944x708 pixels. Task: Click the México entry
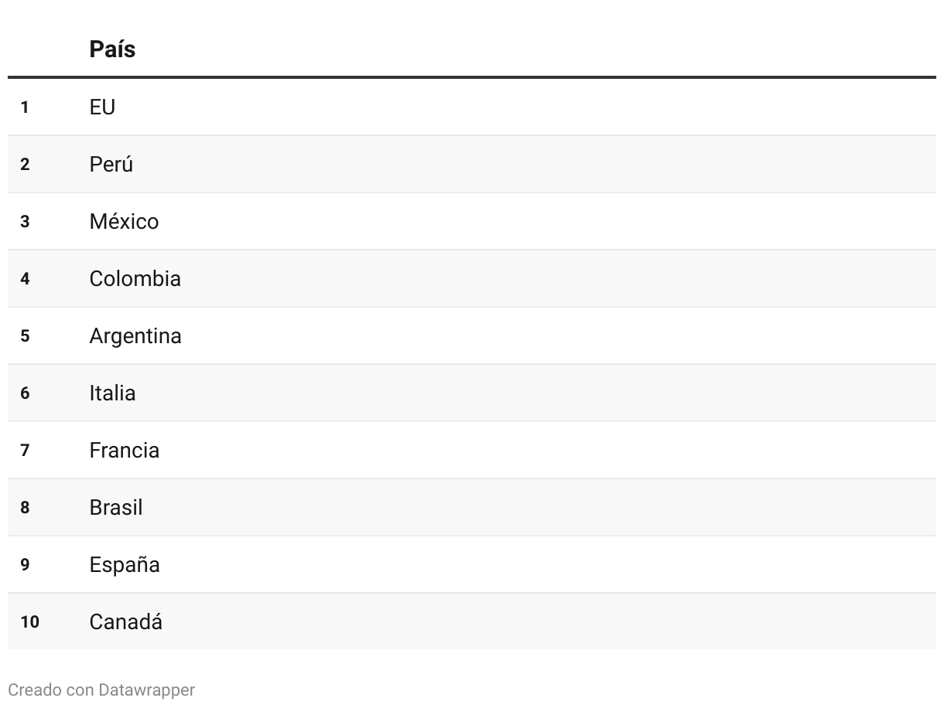point(124,221)
